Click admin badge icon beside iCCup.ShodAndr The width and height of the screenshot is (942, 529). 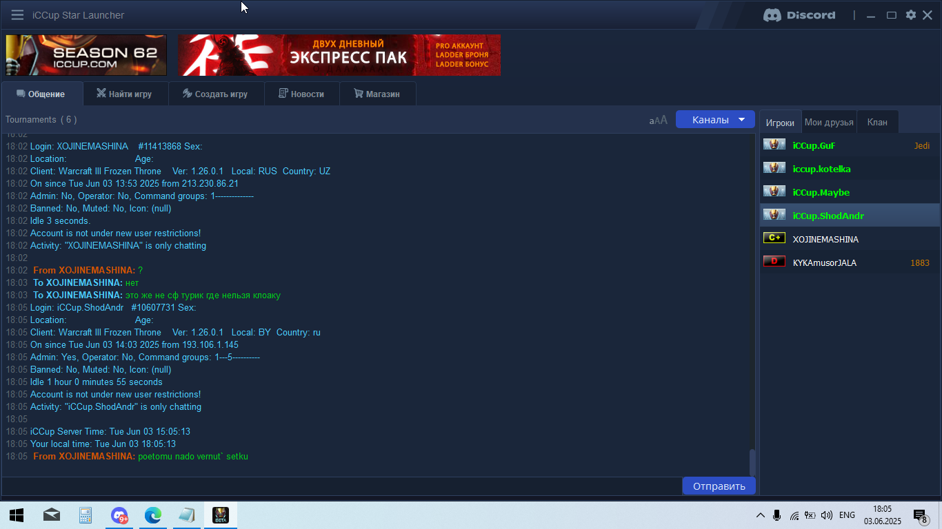click(x=774, y=215)
